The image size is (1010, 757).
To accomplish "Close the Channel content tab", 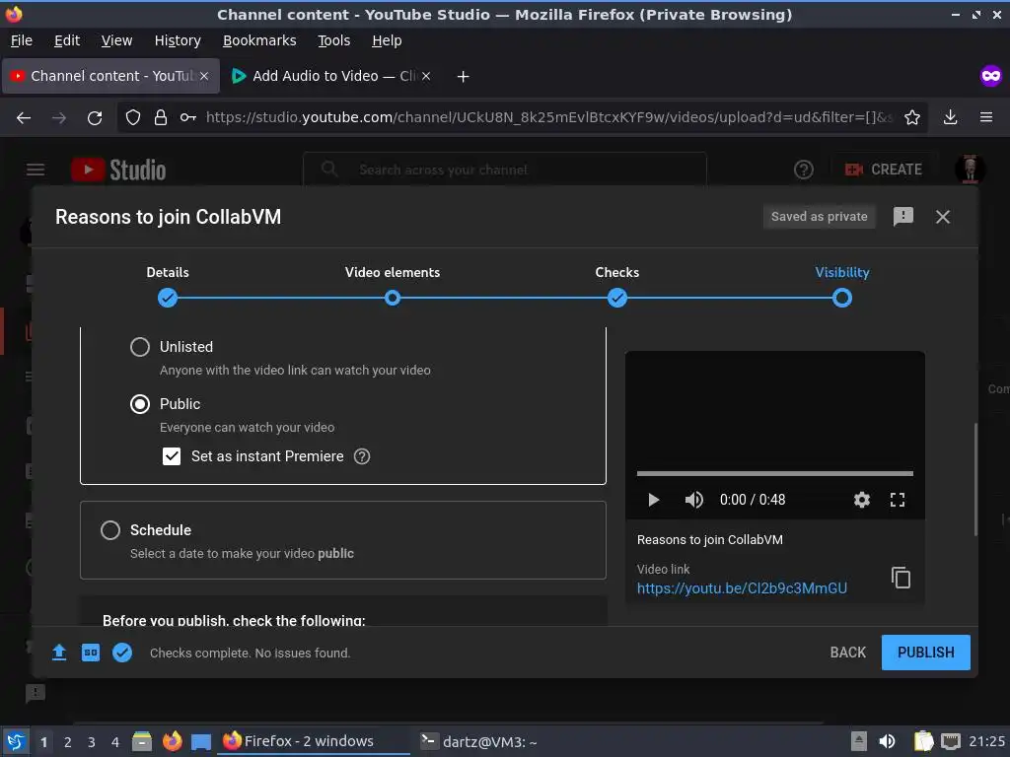I will pyautogui.click(x=204, y=76).
